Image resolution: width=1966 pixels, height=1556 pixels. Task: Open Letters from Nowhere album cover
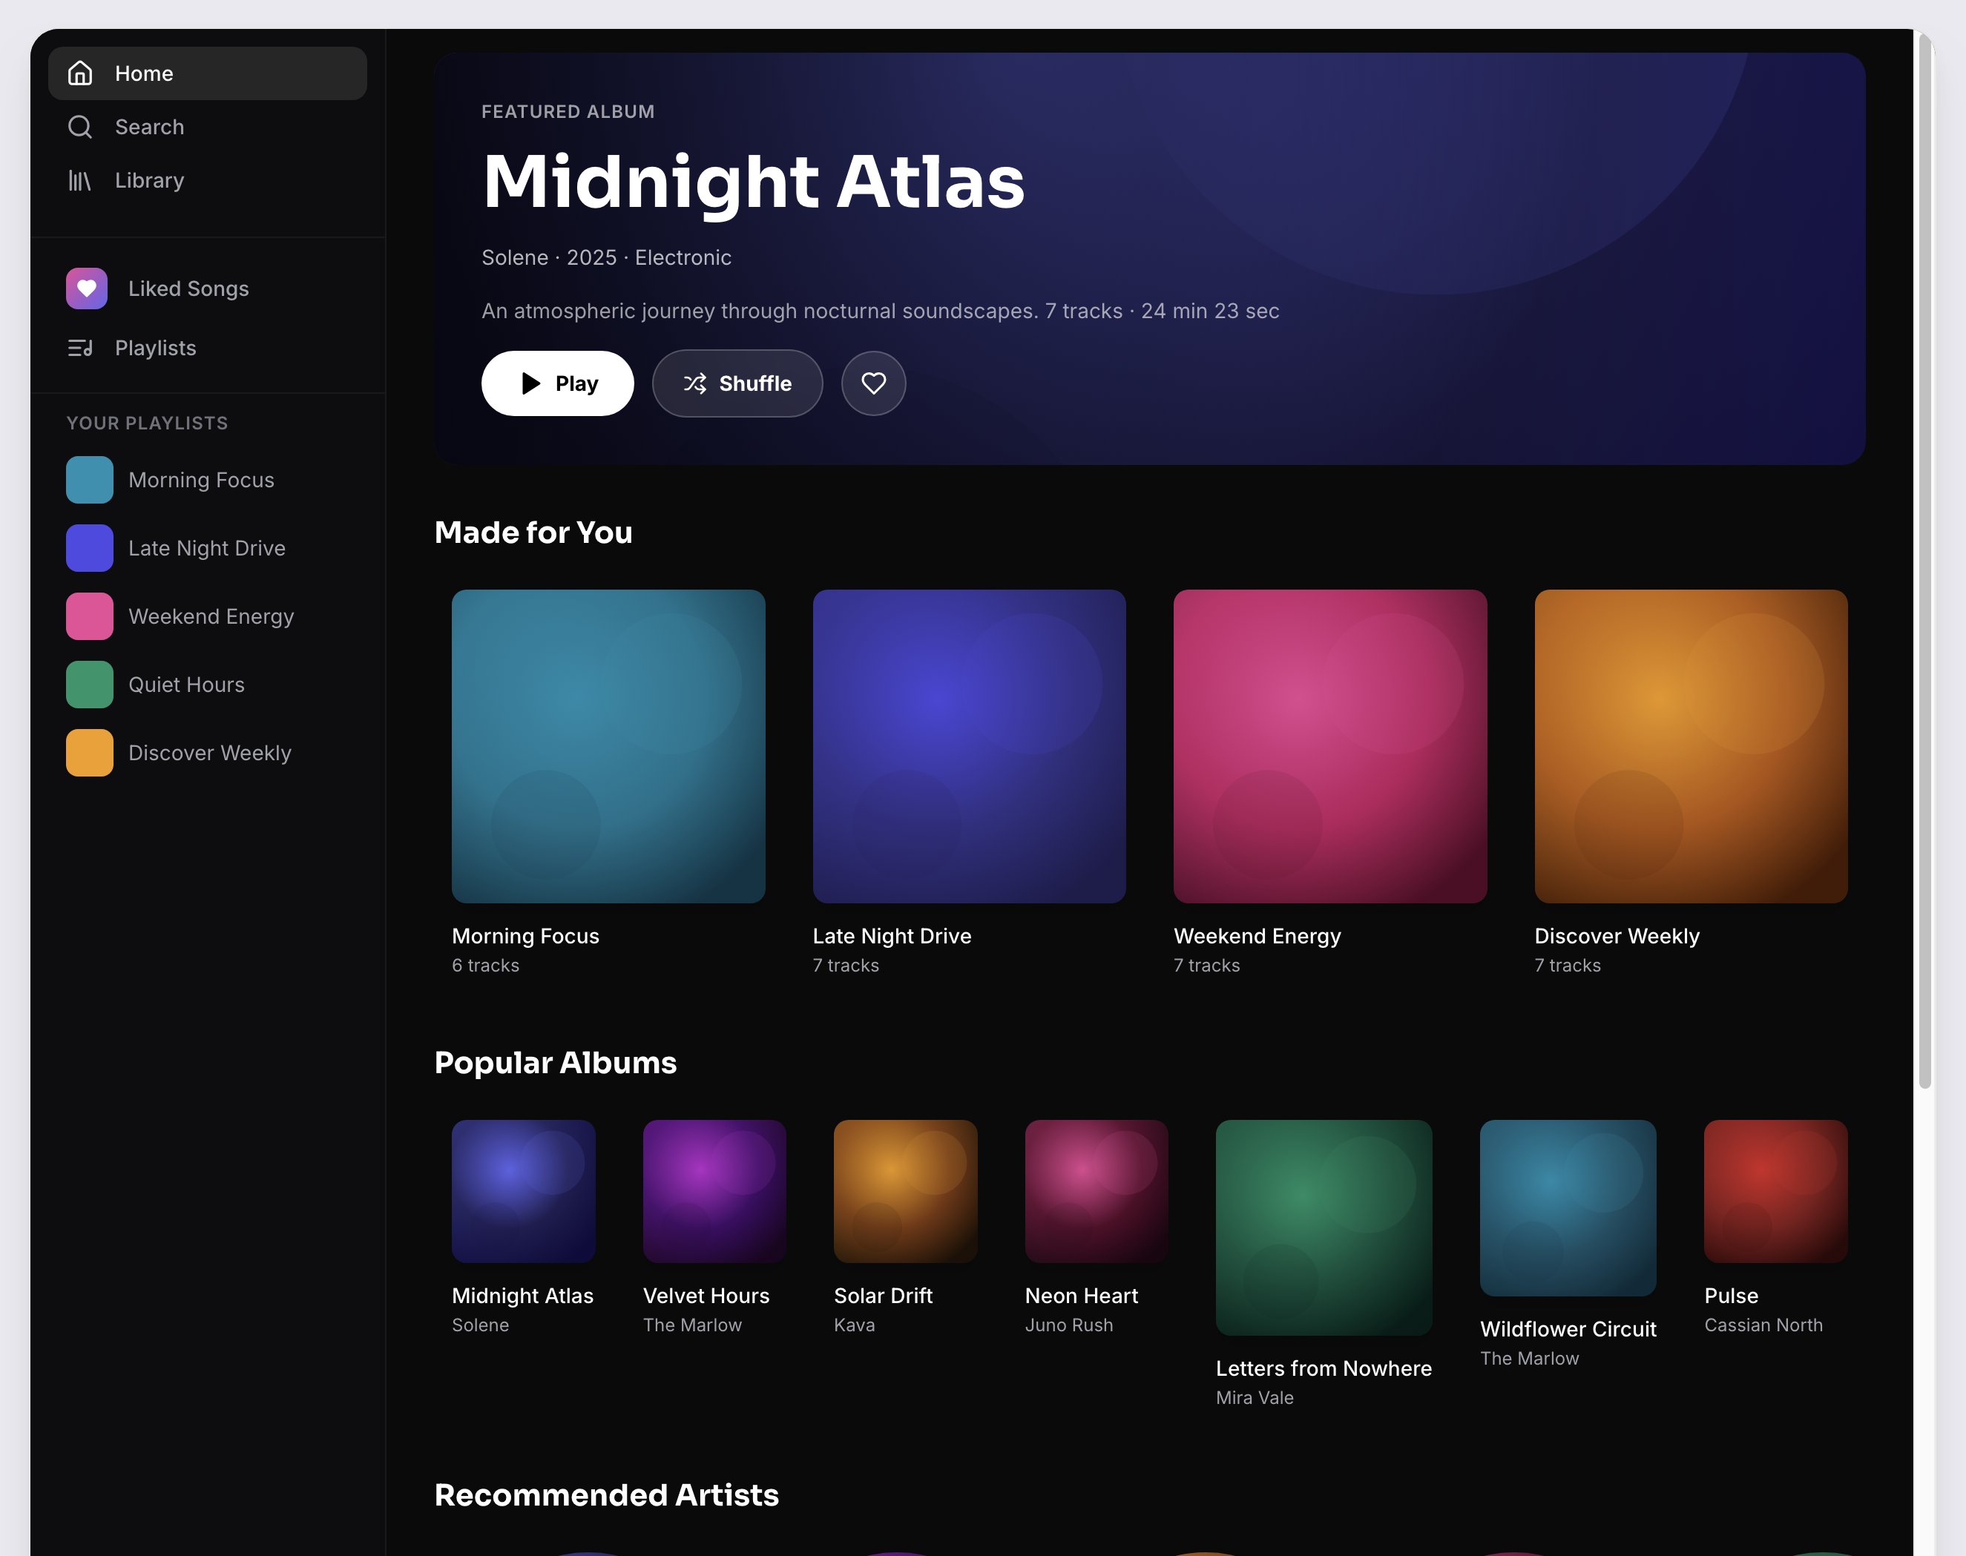pos(1324,1228)
